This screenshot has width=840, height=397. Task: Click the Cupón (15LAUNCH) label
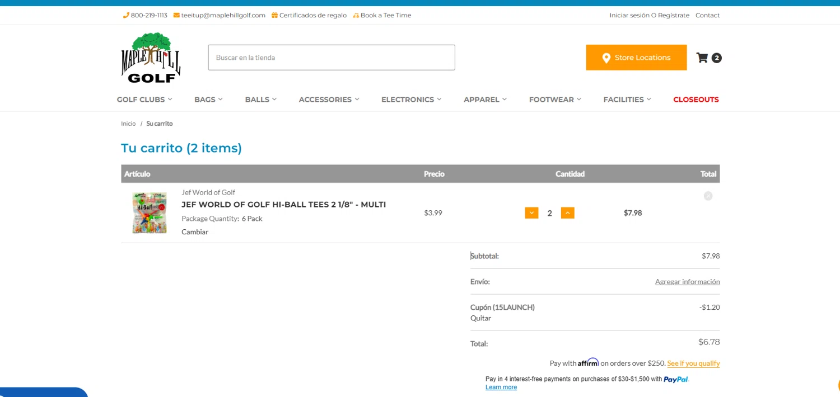point(502,307)
